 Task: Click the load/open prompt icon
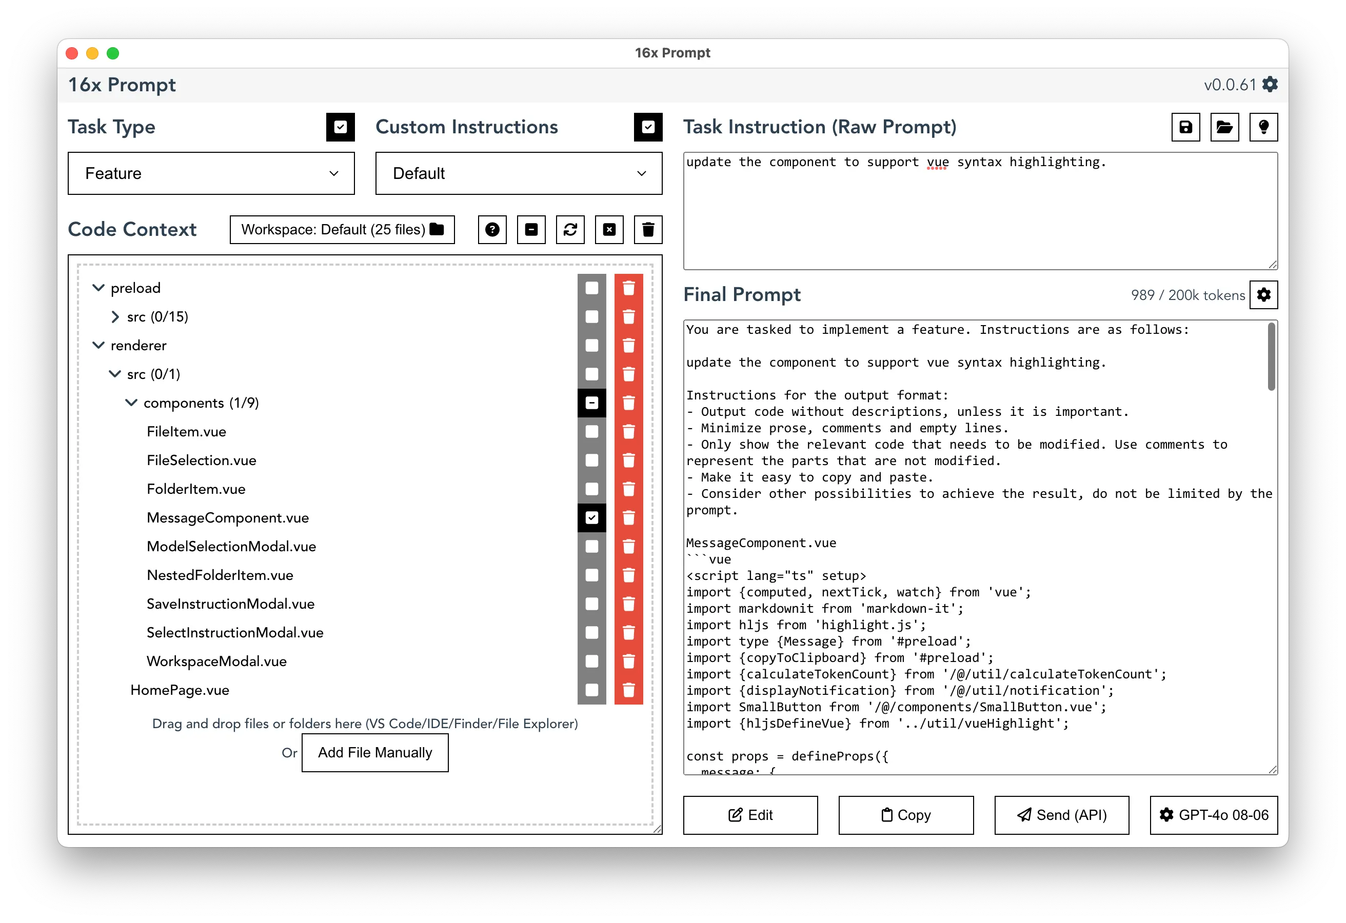[1225, 128]
